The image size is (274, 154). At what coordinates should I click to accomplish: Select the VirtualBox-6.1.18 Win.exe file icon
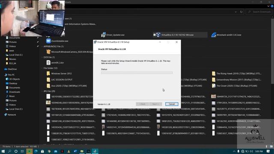click(158, 35)
